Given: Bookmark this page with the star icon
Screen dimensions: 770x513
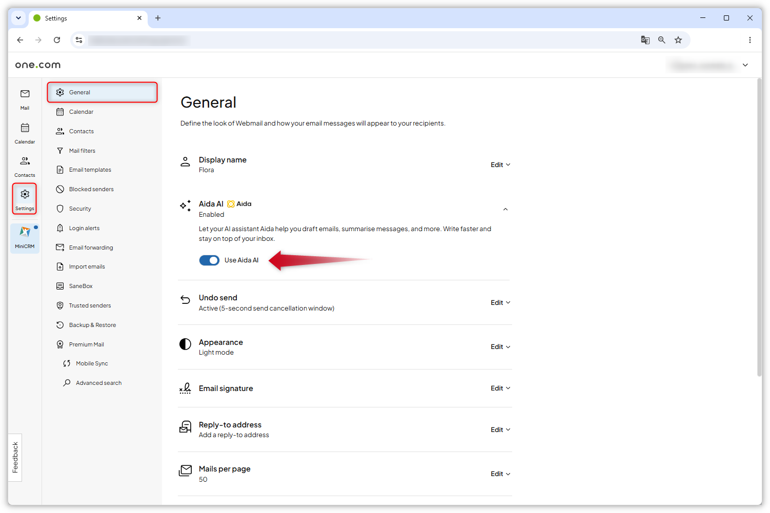Looking at the screenshot, I should click(678, 40).
